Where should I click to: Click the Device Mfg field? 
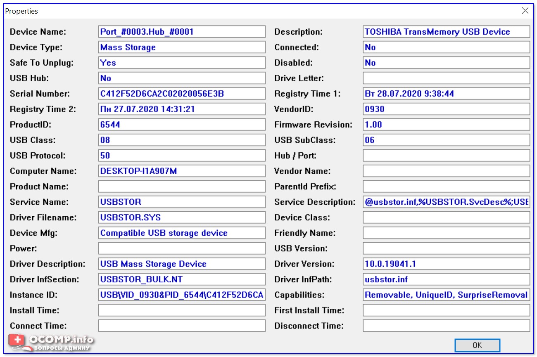coord(182,233)
